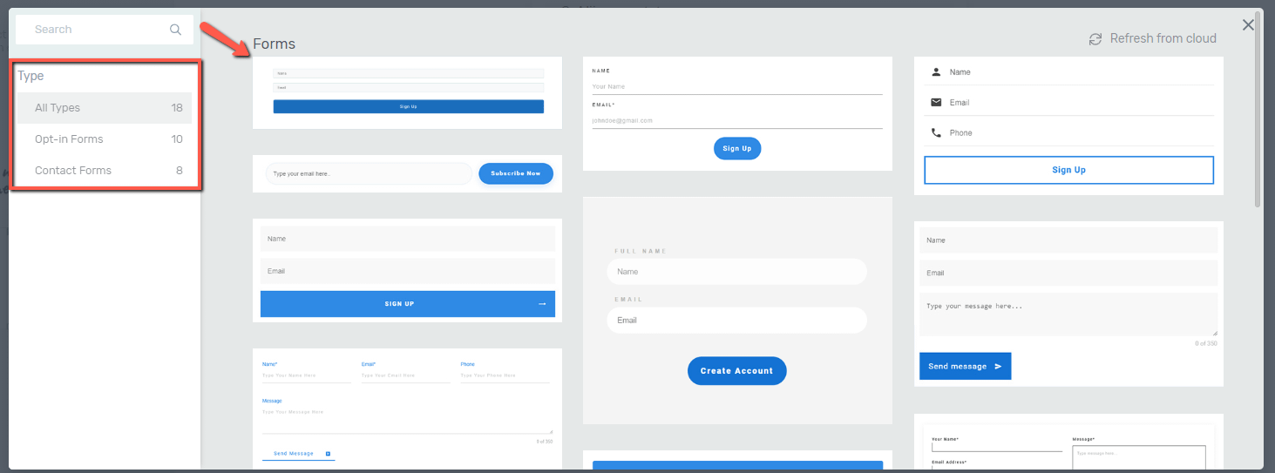This screenshot has width=1275, height=473.
Task: Click the outlined Sign Up button
Action: (1068, 170)
